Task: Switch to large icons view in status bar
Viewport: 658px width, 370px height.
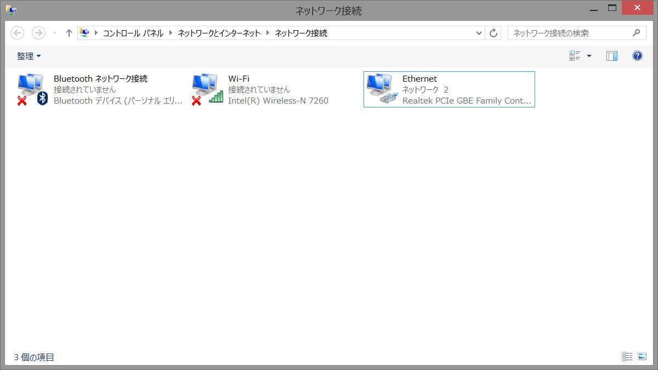Action: point(643,357)
